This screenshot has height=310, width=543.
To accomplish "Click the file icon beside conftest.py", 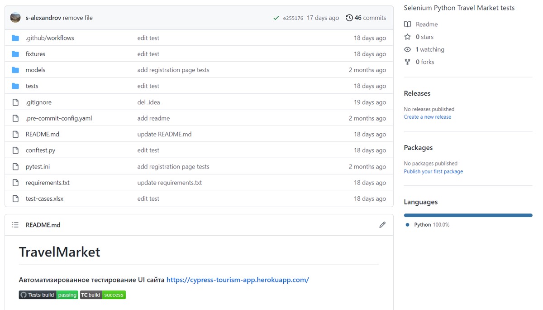I will (15, 150).
